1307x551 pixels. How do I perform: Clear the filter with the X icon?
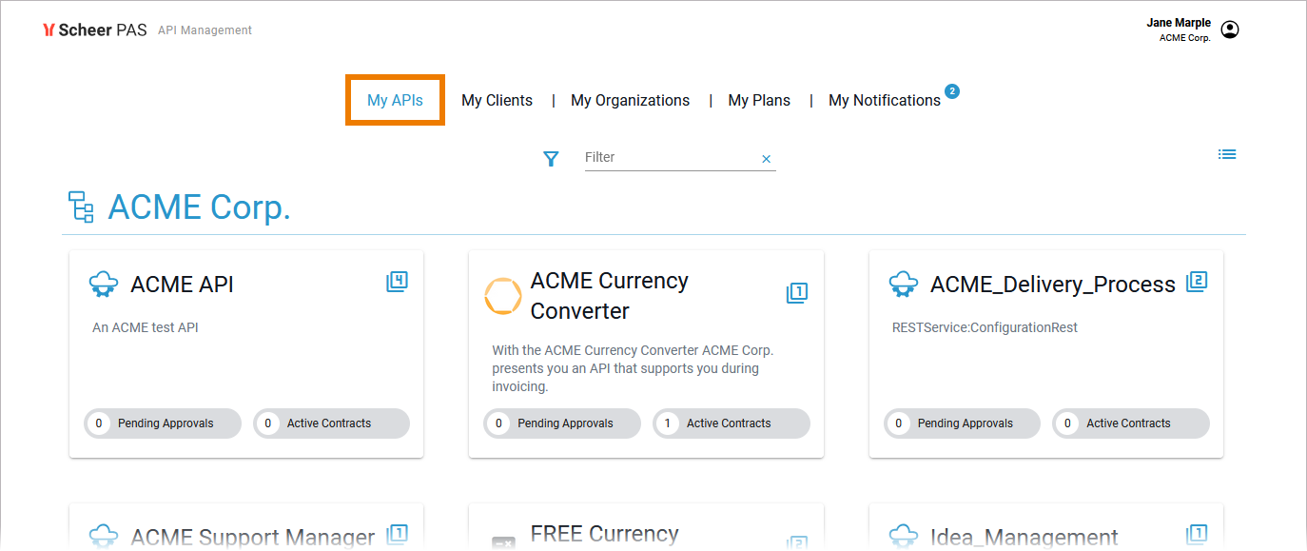pos(766,159)
